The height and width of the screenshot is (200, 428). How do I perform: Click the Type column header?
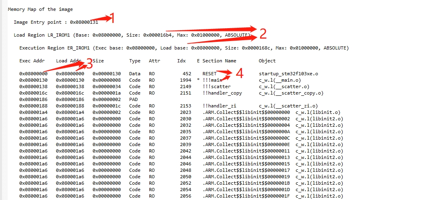pyautogui.click(x=134, y=61)
